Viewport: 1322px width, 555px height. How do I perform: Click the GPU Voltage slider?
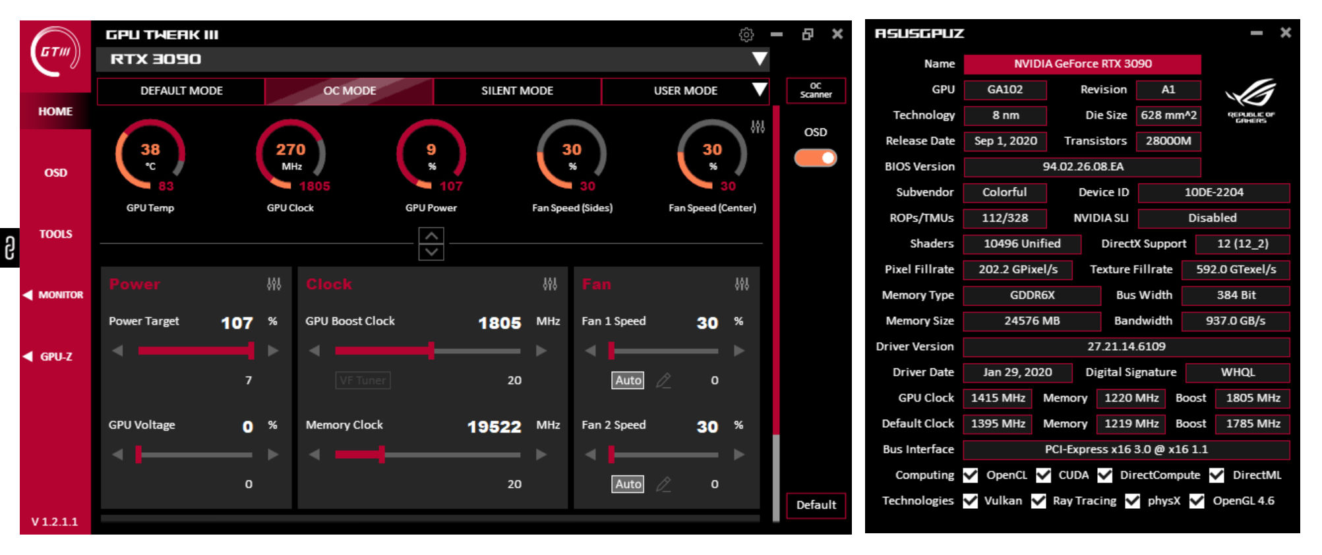[x=195, y=454]
